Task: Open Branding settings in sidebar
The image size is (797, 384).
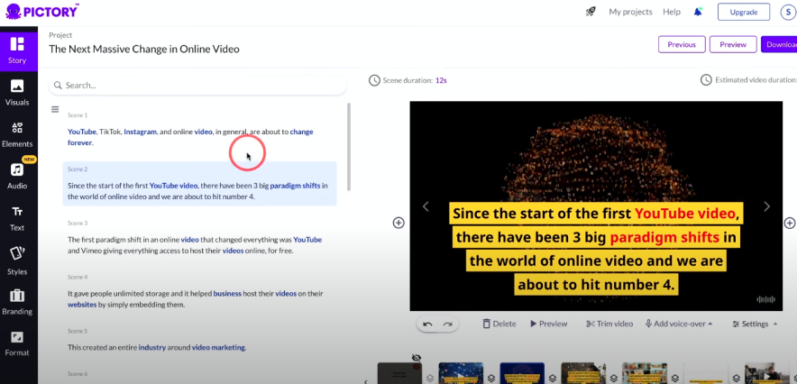Action: click(x=17, y=301)
